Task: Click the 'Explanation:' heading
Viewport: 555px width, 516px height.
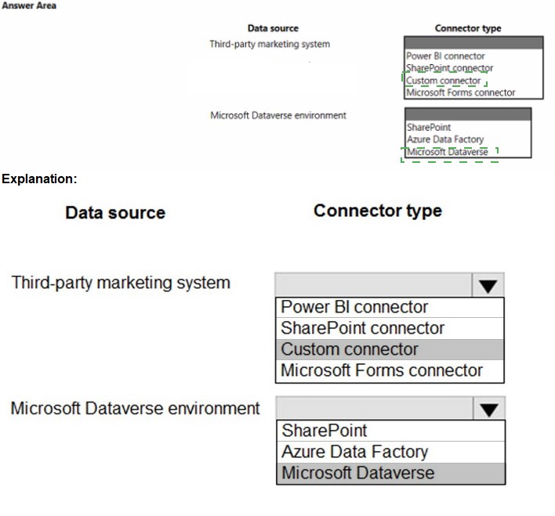Action: click(x=39, y=179)
